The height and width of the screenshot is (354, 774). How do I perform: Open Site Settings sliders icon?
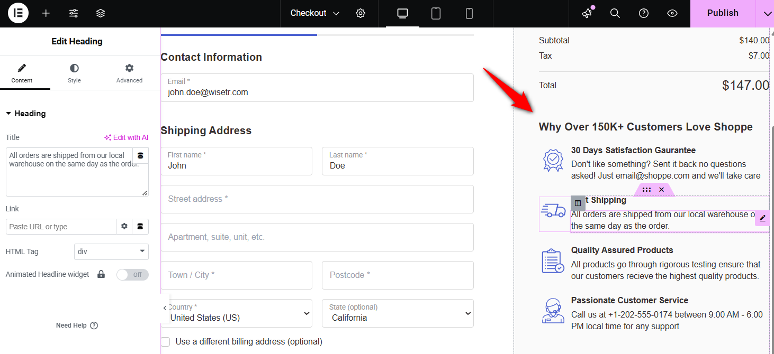(74, 13)
